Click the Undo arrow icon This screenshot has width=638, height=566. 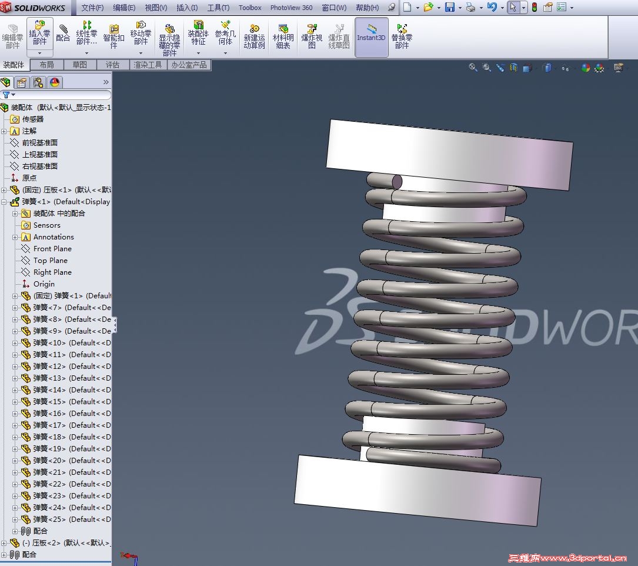point(492,7)
